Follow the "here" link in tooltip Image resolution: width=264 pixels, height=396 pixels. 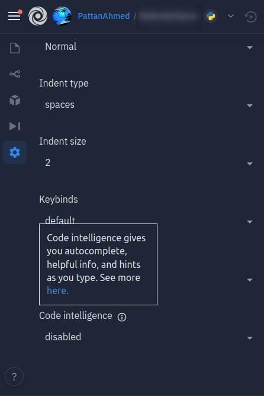(58, 290)
